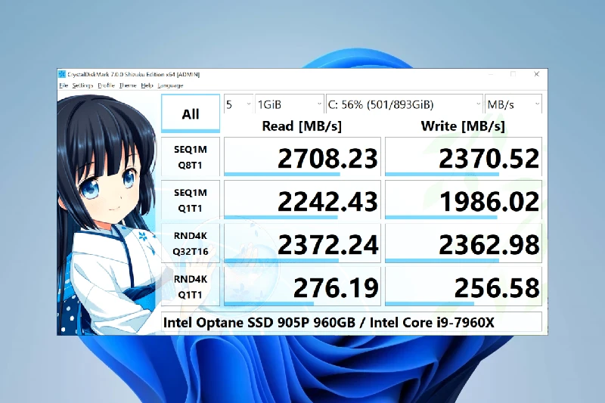
Task: Expand the test count dropdown showing 5
Action: [238, 104]
